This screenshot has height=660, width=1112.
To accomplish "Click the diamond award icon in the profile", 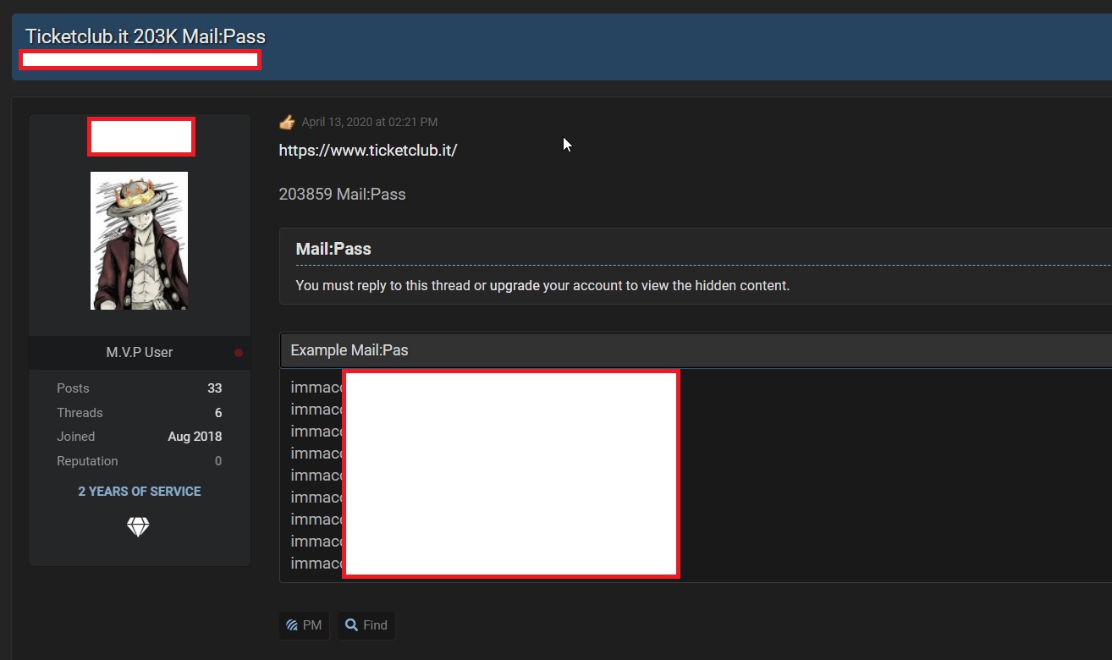I will click(x=138, y=527).
